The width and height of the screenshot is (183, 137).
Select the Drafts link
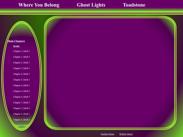(16, 46)
